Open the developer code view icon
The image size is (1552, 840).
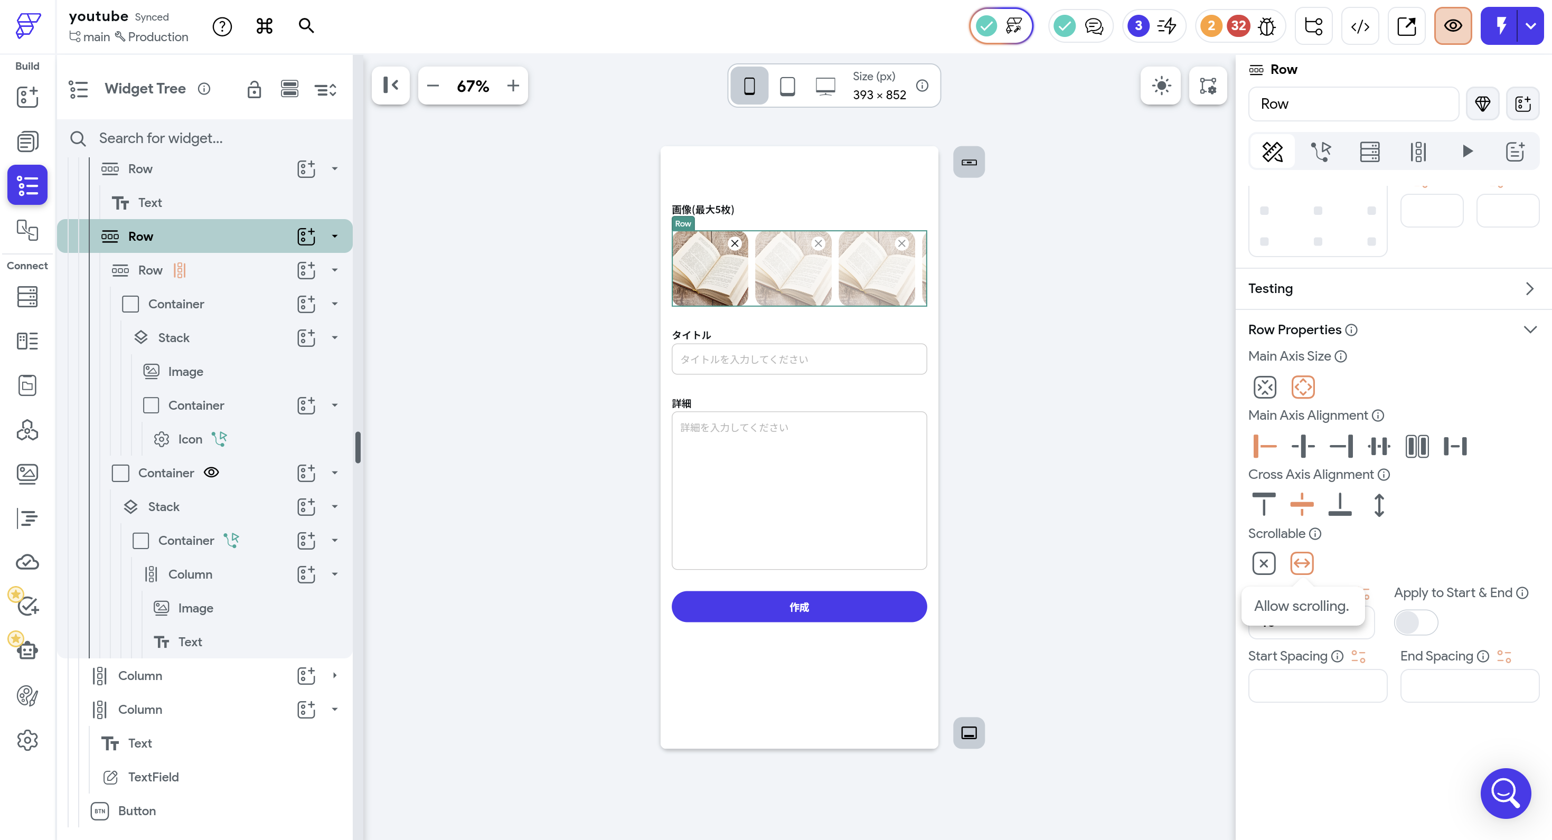(1360, 26)
